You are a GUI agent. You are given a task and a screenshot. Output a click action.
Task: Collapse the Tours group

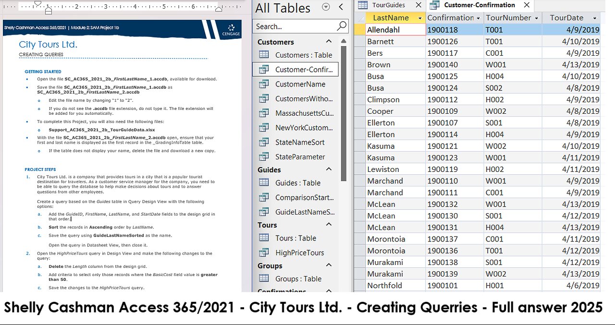tap(329, 225)
